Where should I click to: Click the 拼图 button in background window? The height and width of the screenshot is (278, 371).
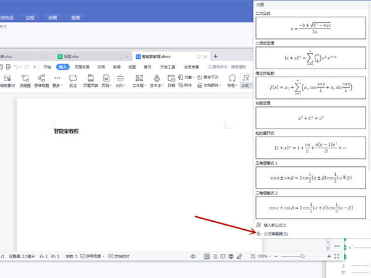[53, 18]
